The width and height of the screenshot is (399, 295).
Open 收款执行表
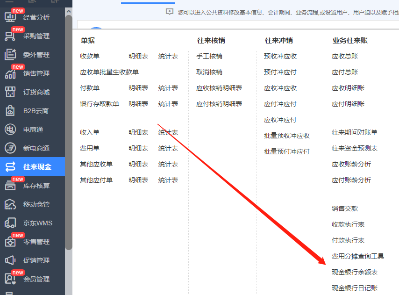[348, 224]
